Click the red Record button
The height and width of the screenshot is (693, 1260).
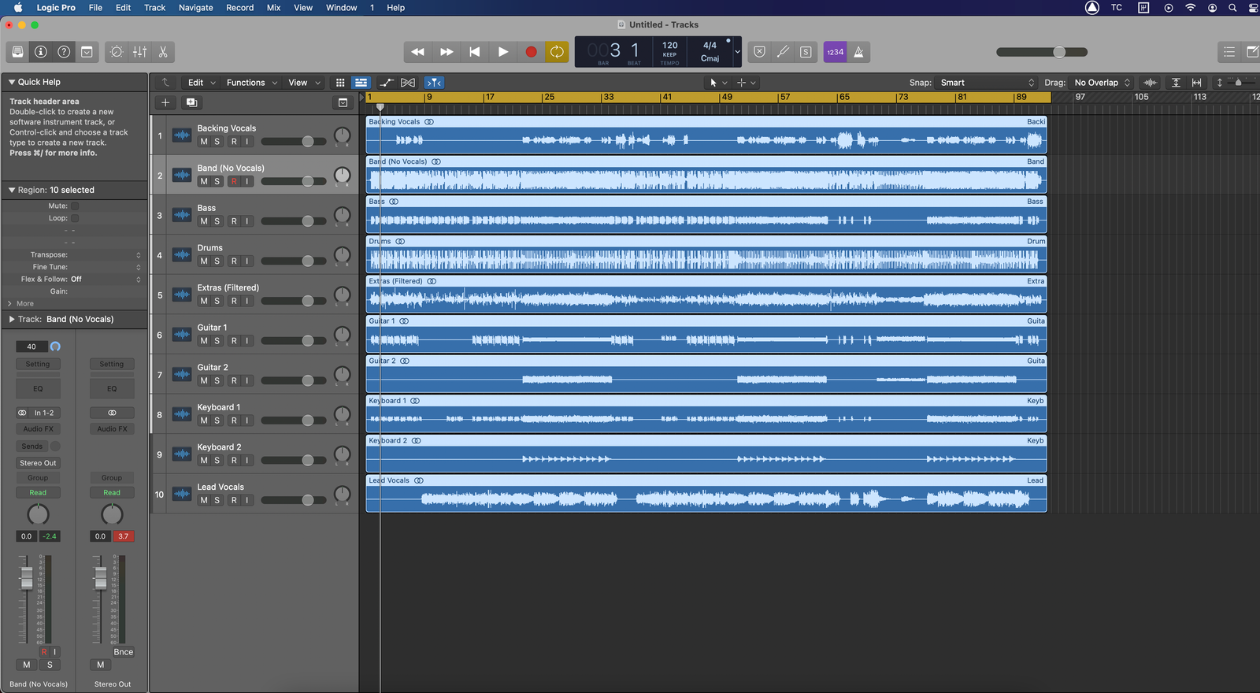point(531,52)
